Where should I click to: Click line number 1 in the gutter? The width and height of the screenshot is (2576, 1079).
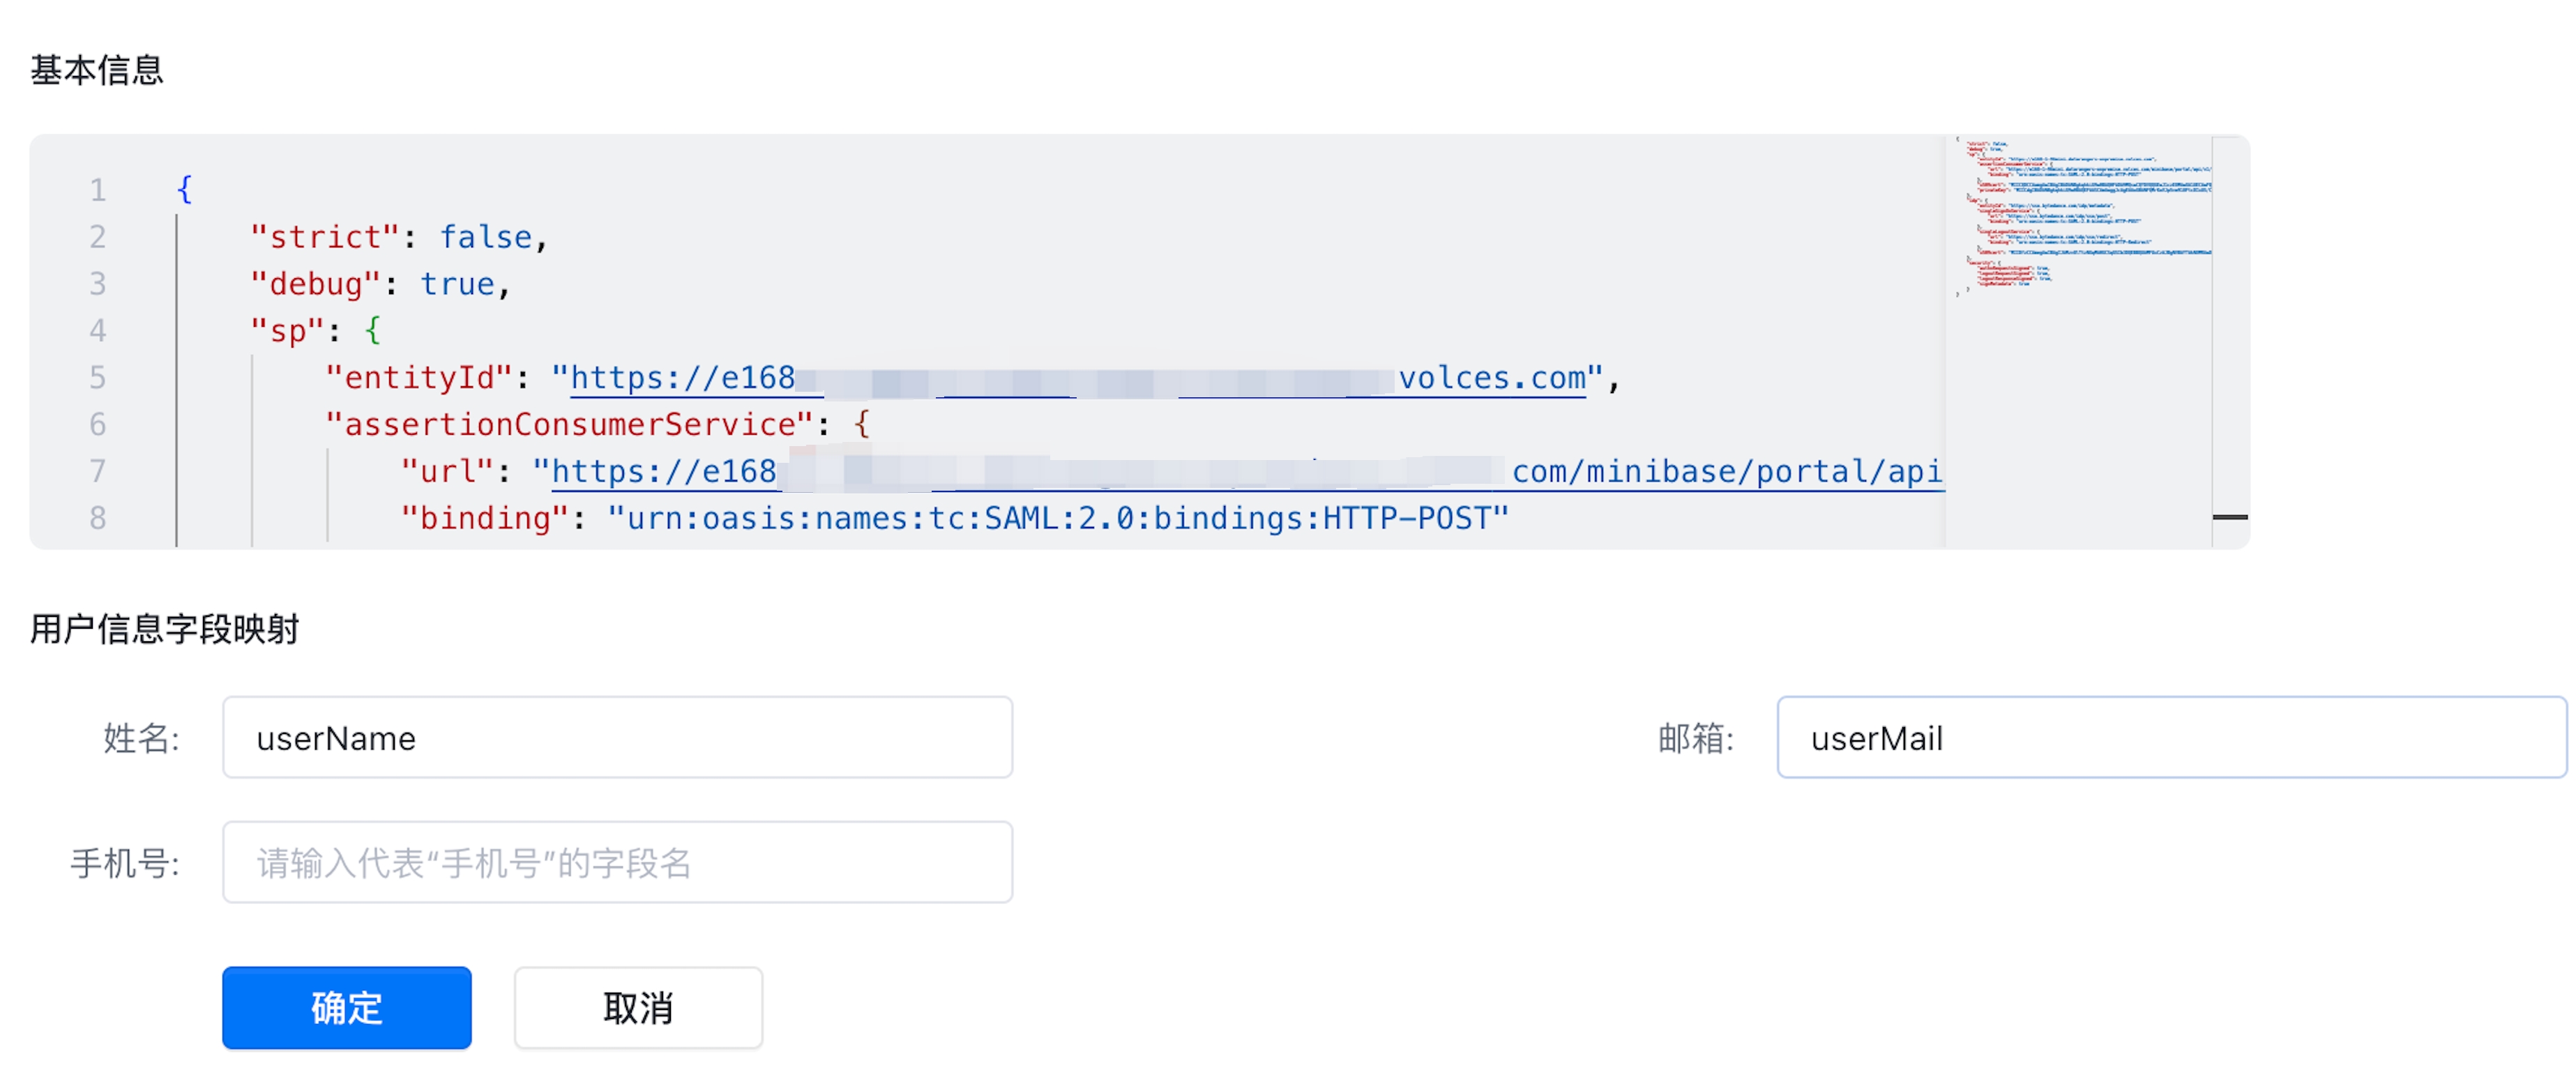pyautogui.click(x=97, y=190)
